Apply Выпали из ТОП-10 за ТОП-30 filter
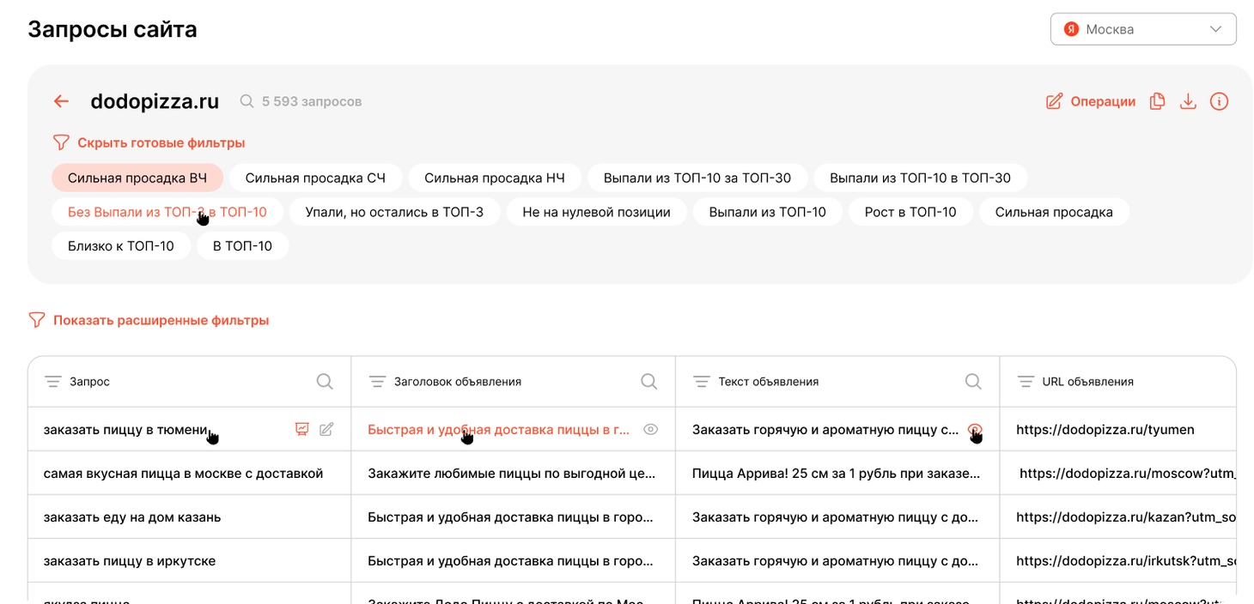 point(697,178)
